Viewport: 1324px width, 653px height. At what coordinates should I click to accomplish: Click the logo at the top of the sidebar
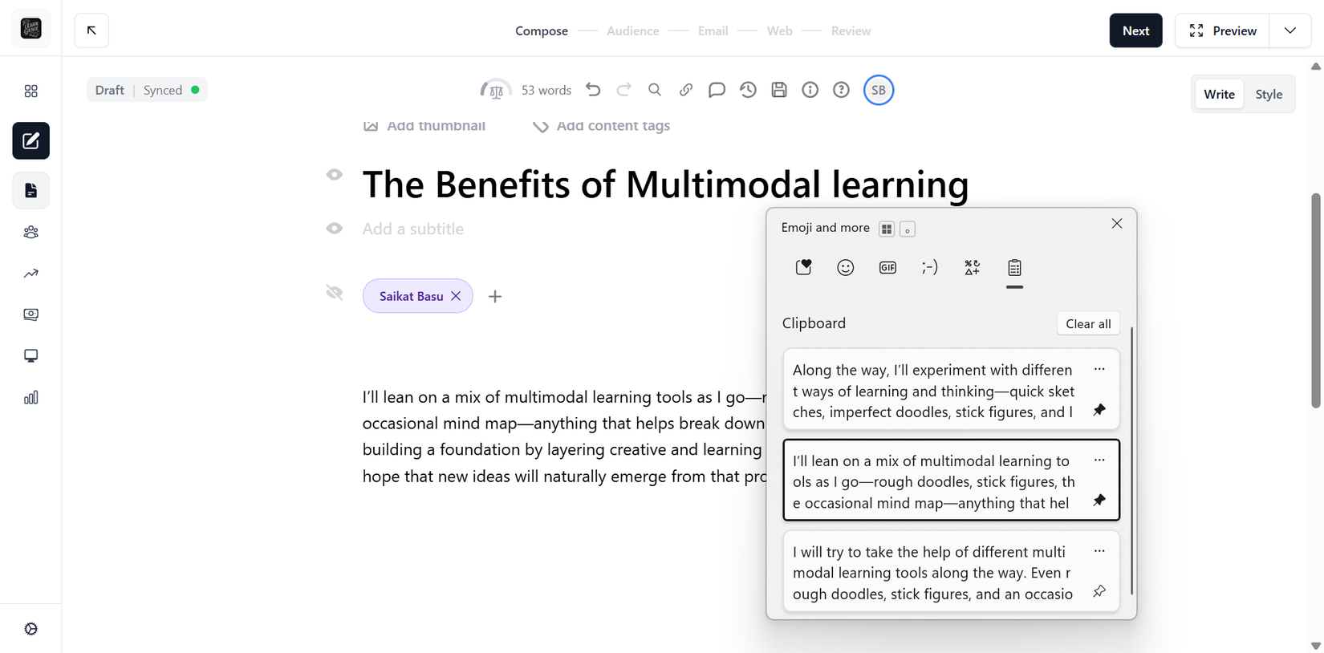(x=30, y=29)
